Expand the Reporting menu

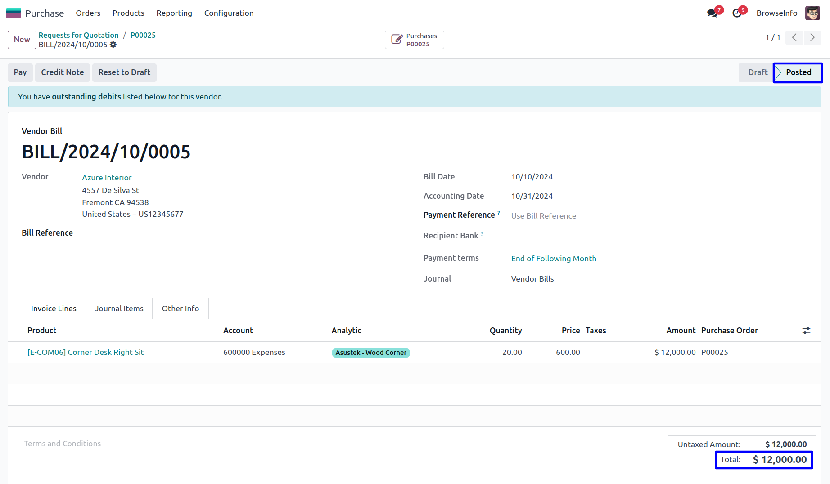[x=174, y=13]
